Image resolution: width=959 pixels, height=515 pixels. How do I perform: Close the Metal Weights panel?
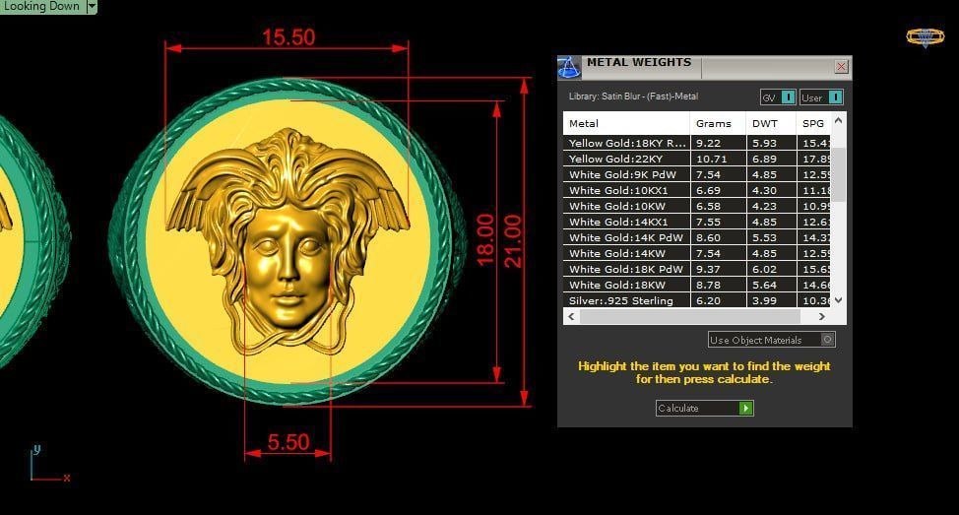click(x=842, y=66)
